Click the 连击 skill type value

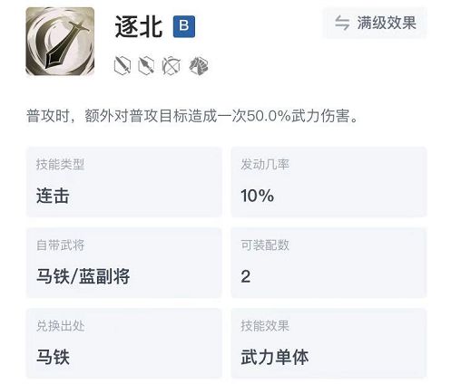(53, 196)
